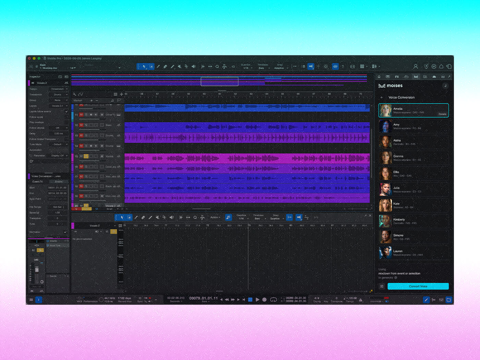Open the Files folder tab in browser
This screenshot has width=480, height=360.
tap(425, 77)
